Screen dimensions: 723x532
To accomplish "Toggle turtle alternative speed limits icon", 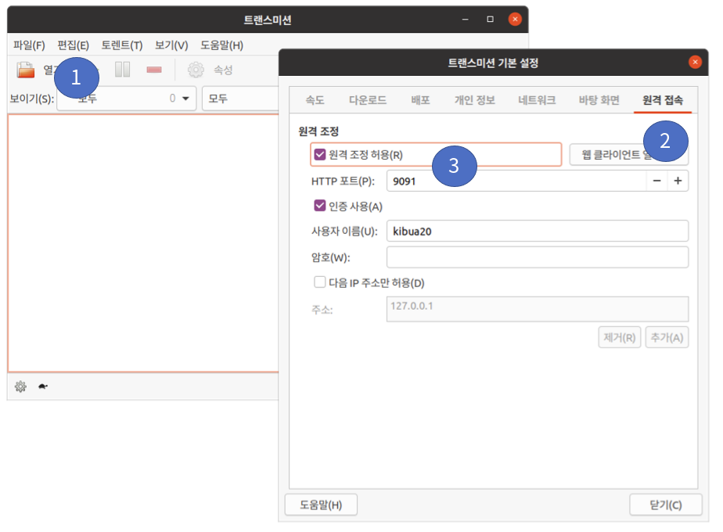I will [43, 386].
